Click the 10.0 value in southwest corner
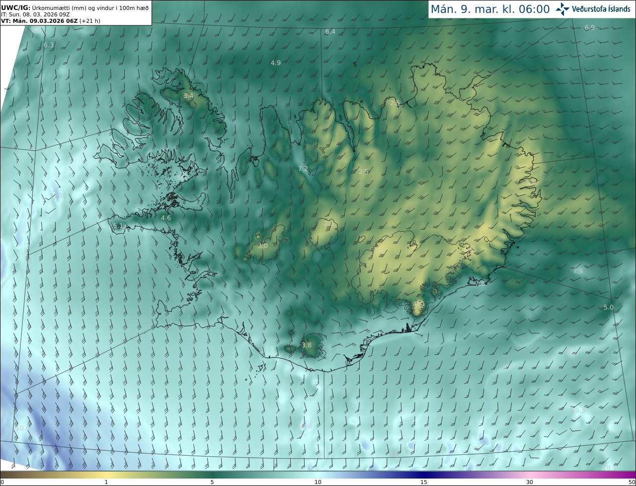Image resolution: width=636 pixels, height=486 pixels. click(x=22, y=428)
